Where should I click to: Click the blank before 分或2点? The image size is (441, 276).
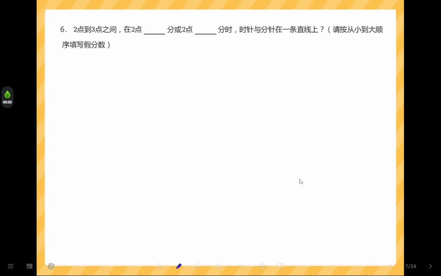(x=155, y=30)
